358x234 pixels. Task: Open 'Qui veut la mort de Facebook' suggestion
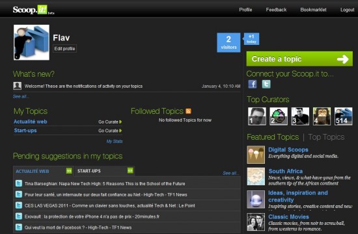78,227
